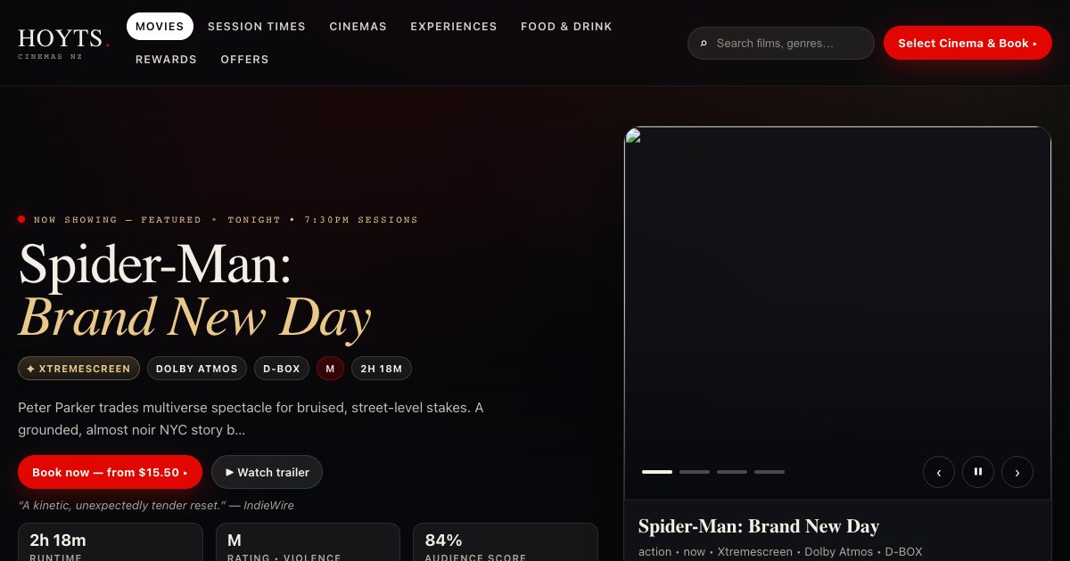Click Book now from $15.50
Screen dimensions: 1070x561
click(x=110, y=472)
